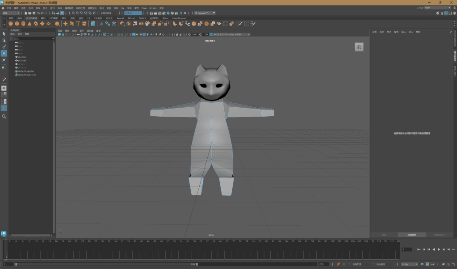Select the Move tool in the toolbox
Viewport: 457px width, 269px height.
click(x=4, y=53)
